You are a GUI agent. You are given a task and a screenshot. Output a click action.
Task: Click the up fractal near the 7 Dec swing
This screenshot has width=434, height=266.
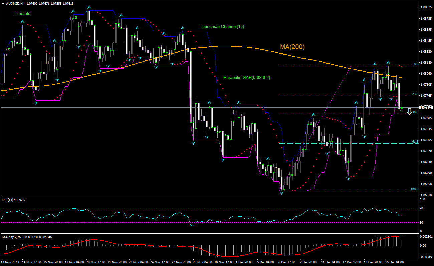click(313, 114)
